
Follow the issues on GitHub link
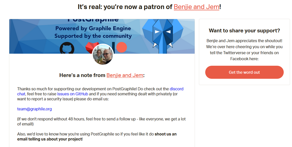click(x=73, y=94)
